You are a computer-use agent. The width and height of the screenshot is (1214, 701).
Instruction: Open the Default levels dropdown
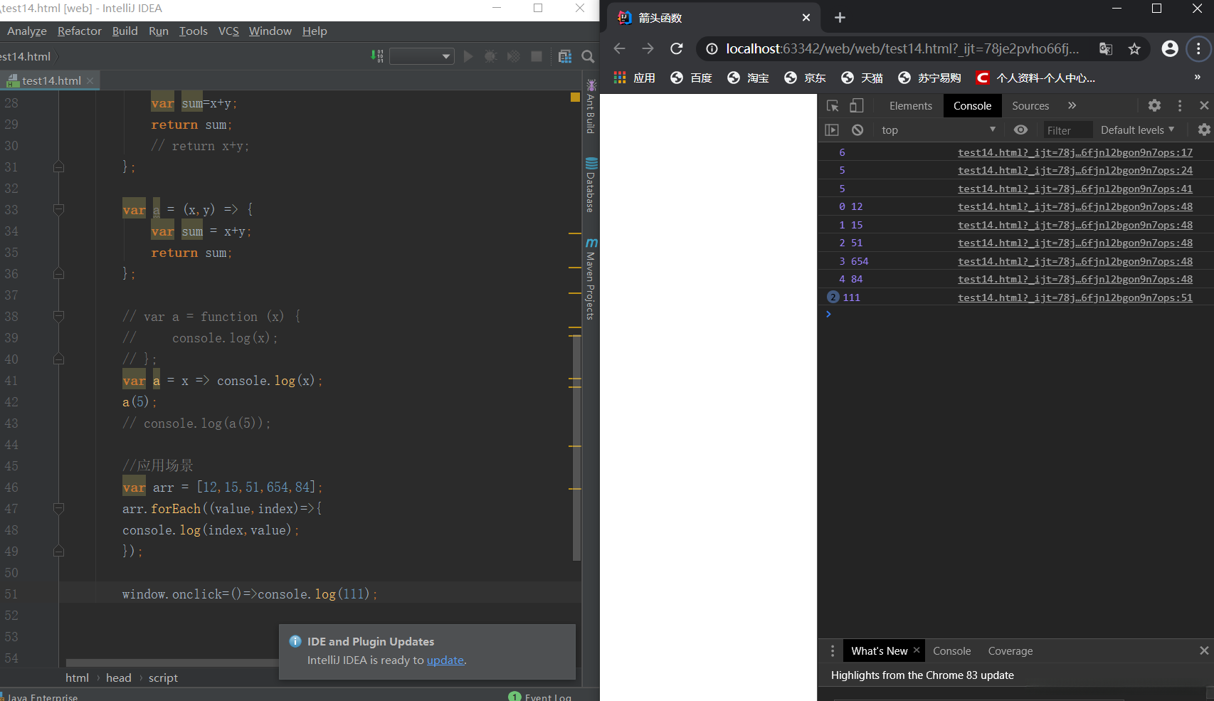(1137, 130)
